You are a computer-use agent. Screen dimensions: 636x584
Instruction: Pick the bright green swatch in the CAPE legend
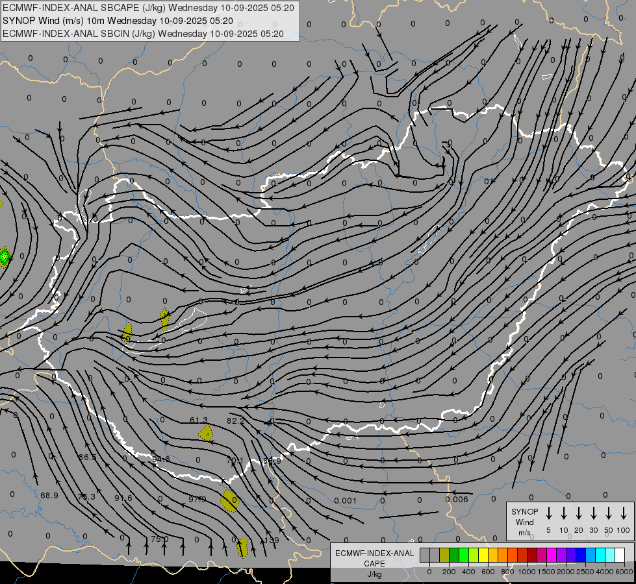464,555
